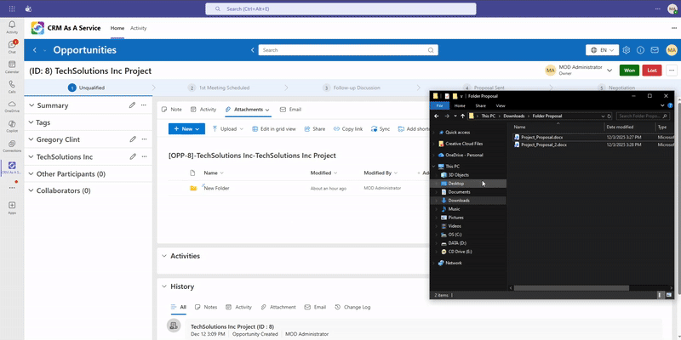Select the 1st Meeting Scheduled stage
681x340 pixels.
(x=219, y=88)
